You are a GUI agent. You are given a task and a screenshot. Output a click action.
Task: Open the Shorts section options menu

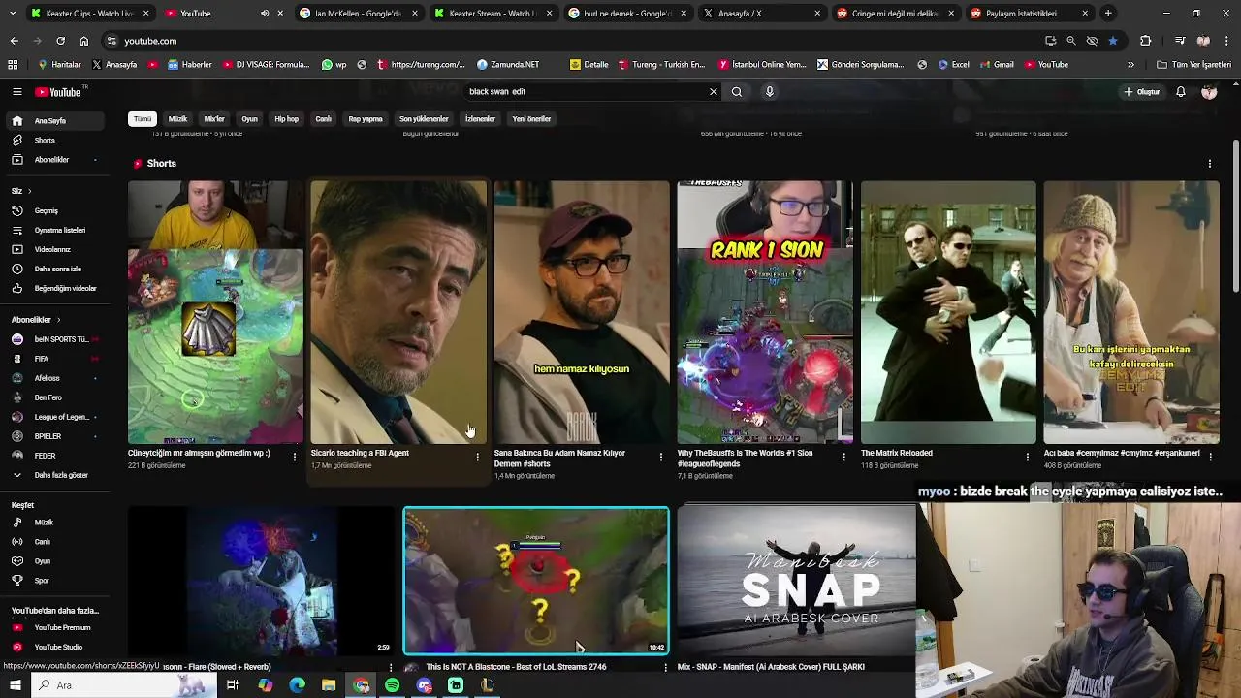(x=1210, y=164)
